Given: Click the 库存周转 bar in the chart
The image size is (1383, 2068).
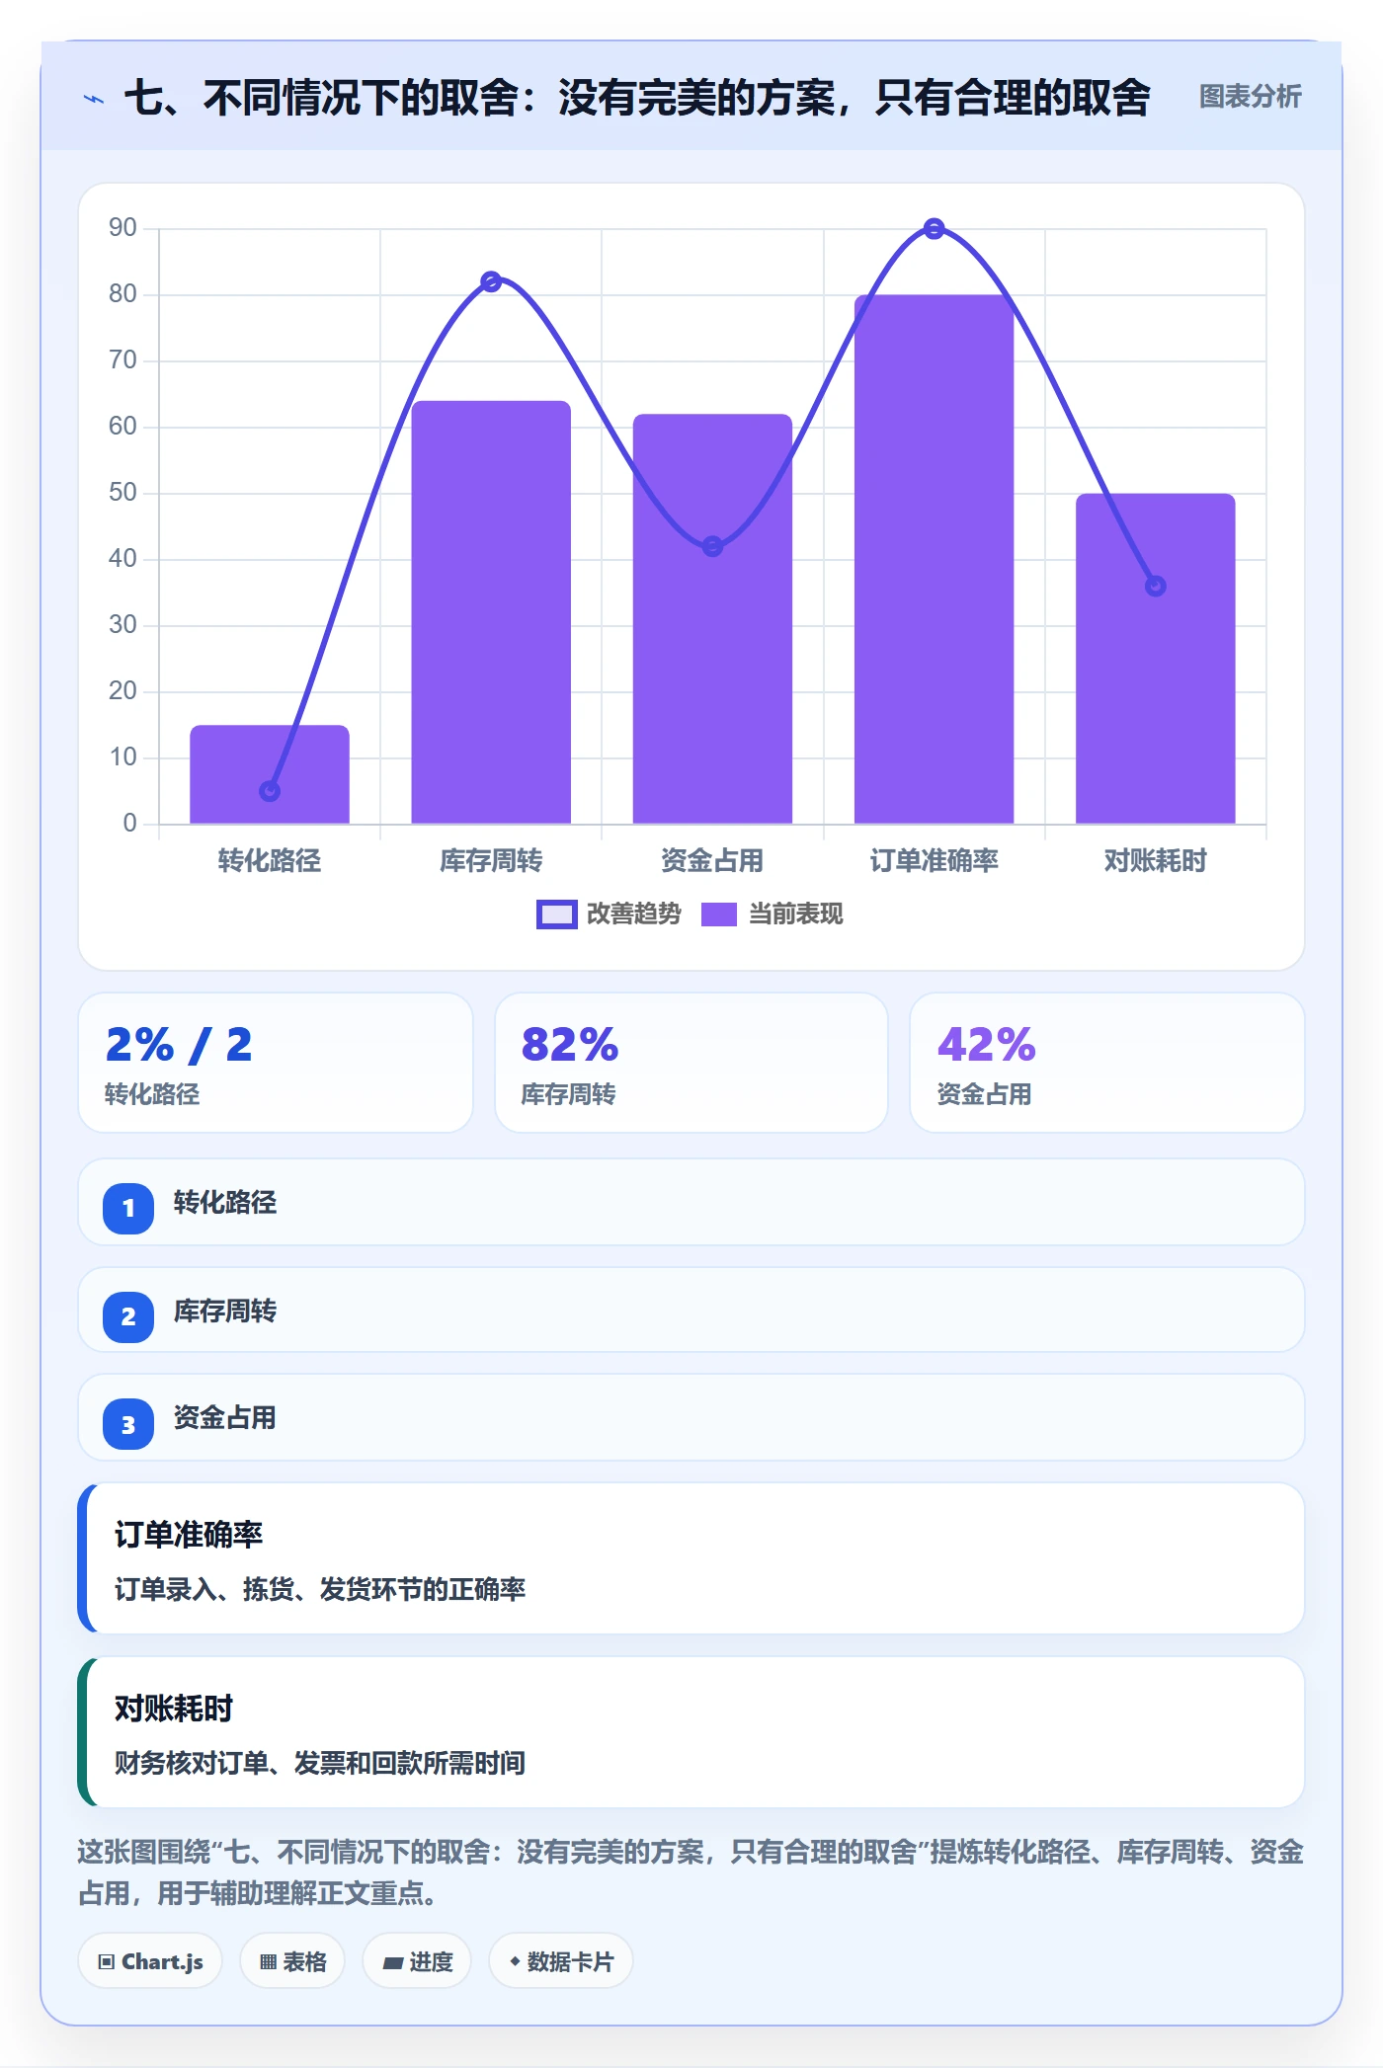Looking at the screenshot, I should 491,612.
